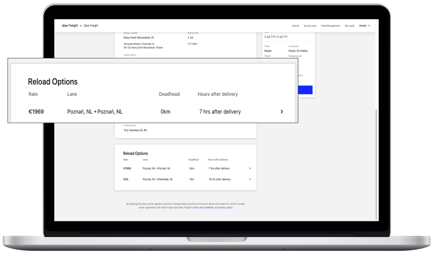Click enlarged 'Poznań, NL → Poznań, NL' lane

tap(95, 112)
